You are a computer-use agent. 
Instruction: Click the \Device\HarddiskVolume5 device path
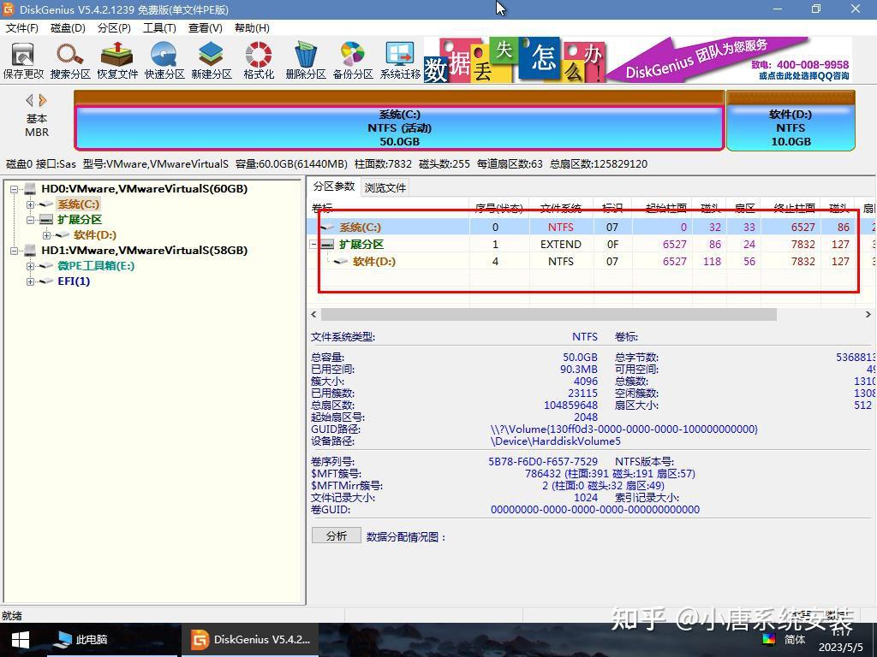point(555,441)
